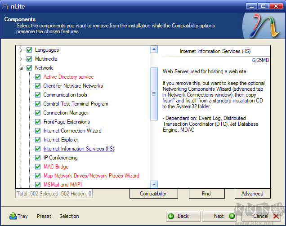The height and width of the screenshot is (226, 286).
Task: Click the component list scrollbar thumb
Action: click(154, 94)
